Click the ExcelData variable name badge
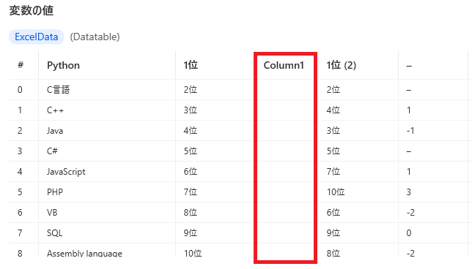The height and width of the screenshot is (269, 472). [37, 37]
